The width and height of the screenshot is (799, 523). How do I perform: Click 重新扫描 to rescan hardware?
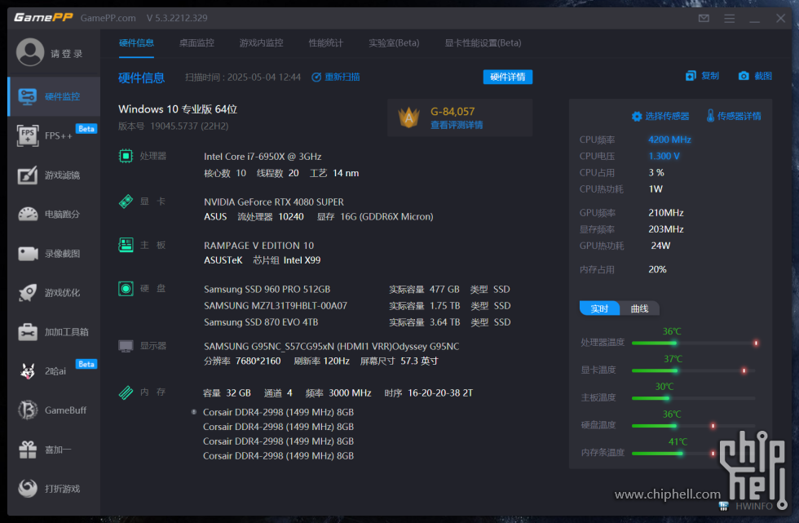[336, 77]
